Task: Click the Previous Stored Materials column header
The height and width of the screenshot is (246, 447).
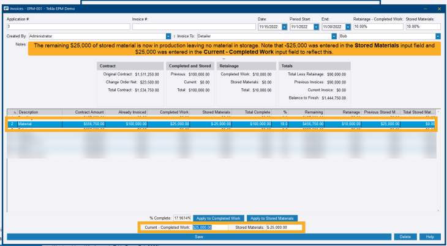Action: click(x=381, y=112)
